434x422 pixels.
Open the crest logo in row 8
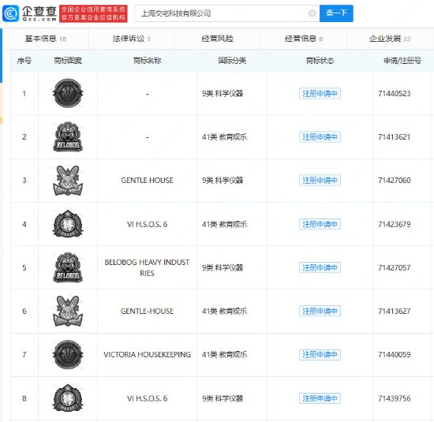point(68,398)
